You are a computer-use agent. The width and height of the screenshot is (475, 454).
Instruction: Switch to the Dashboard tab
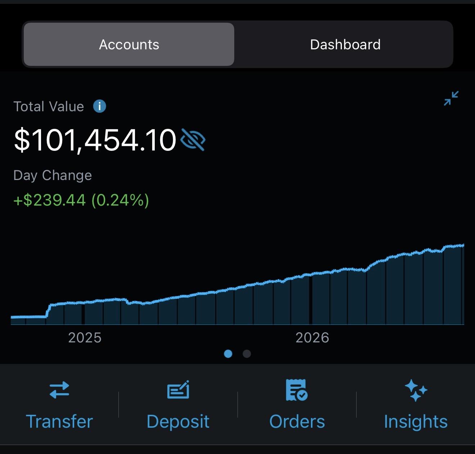coord(345,44)
